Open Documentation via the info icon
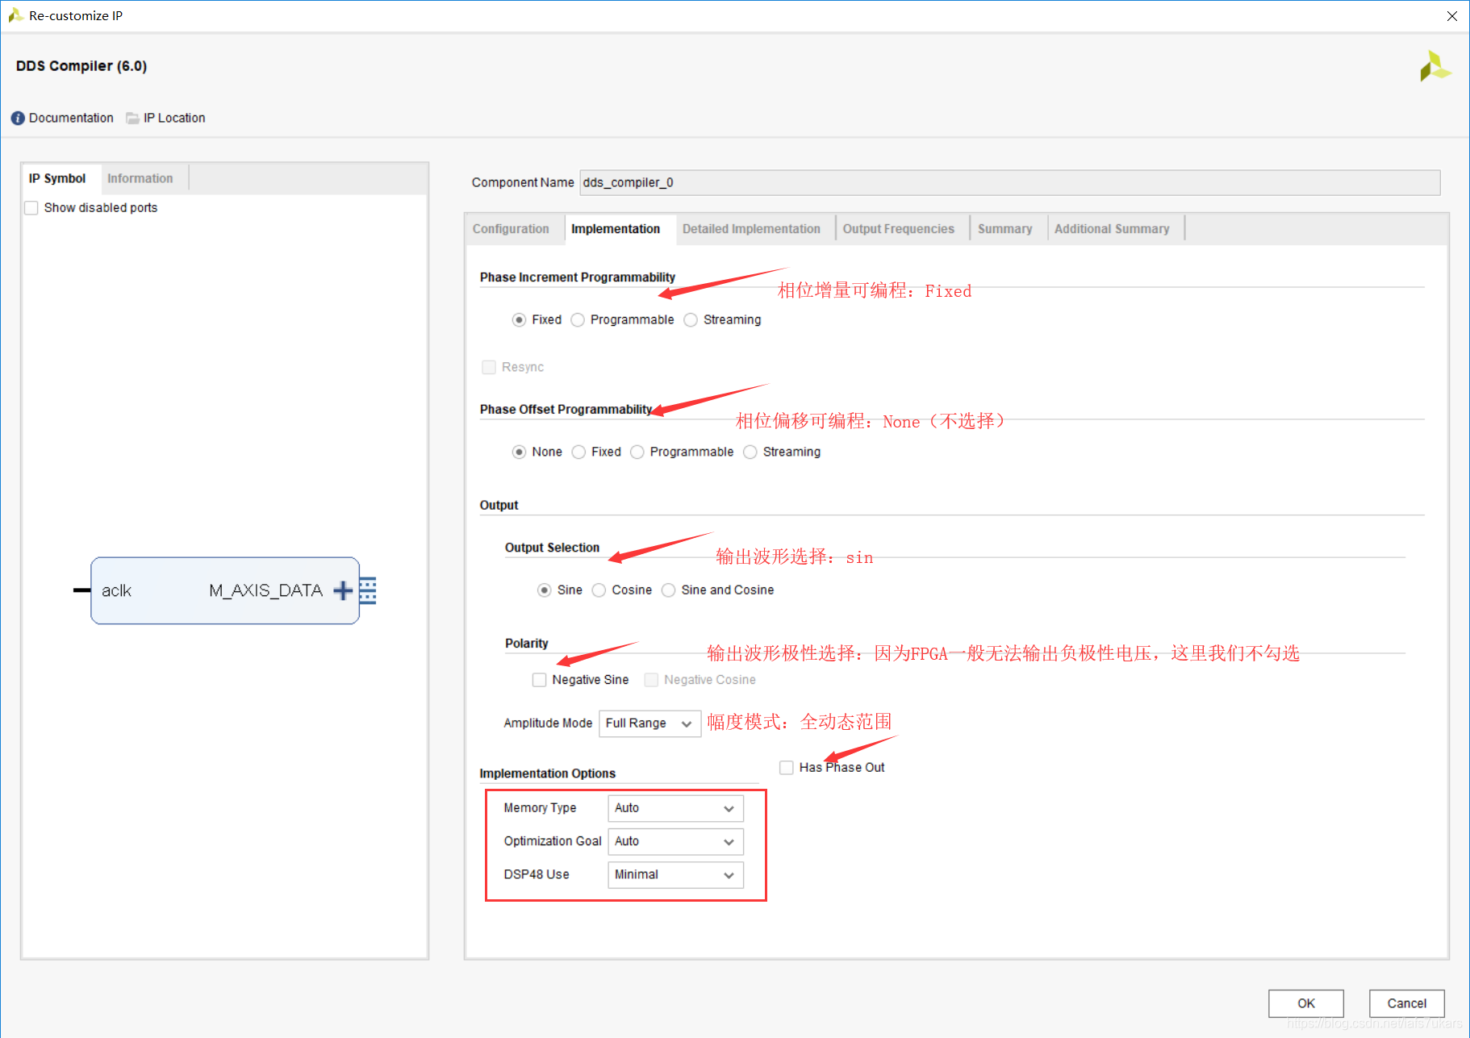 tap(17, 118)
